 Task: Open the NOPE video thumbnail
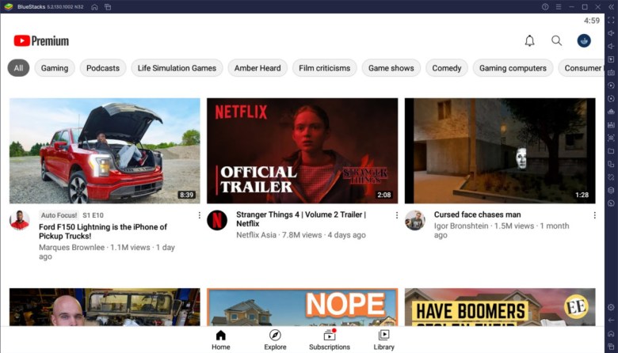(x=303, y=307)
